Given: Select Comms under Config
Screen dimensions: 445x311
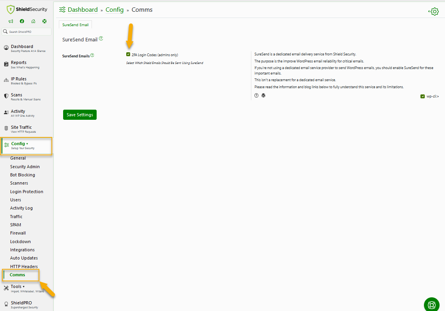Looking at the screenshot, I should click(17, 275).
